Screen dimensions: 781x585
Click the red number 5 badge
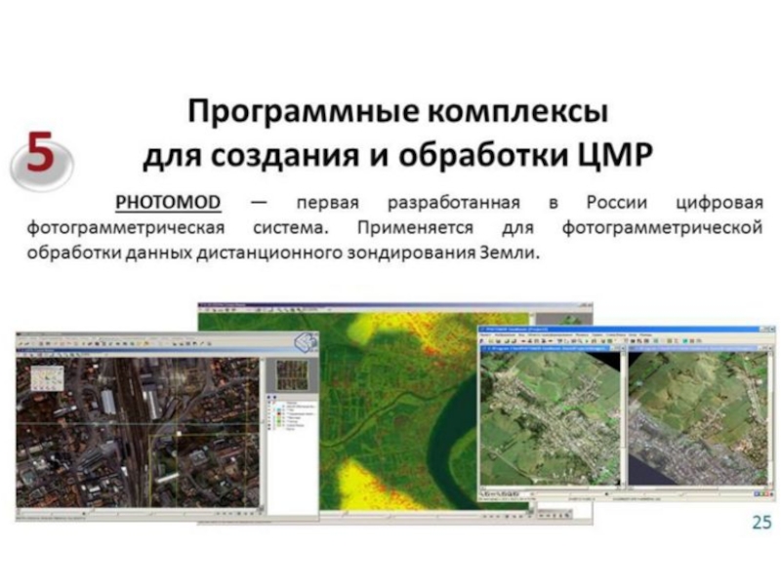[41, 159]
